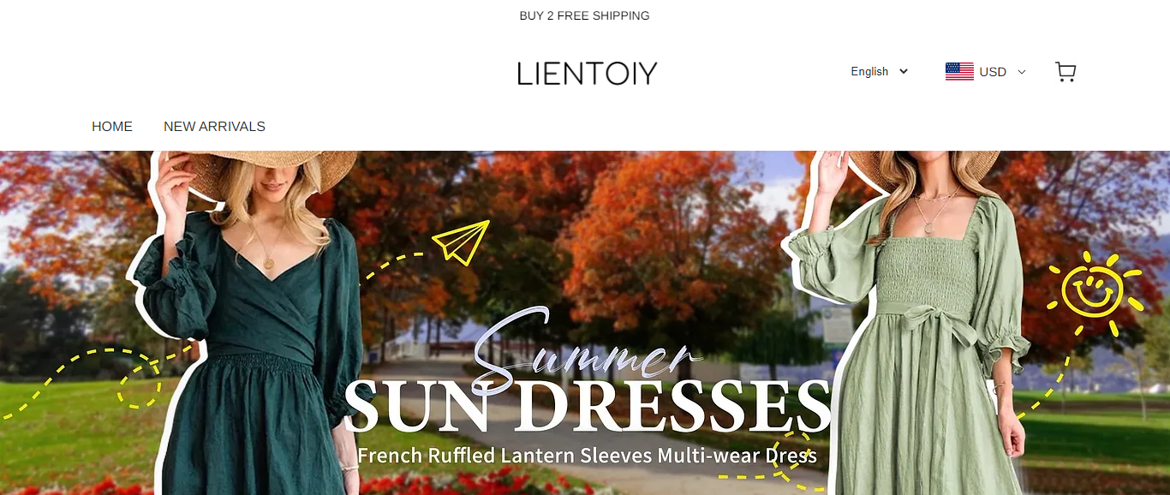This screenshot has width=1170, height=495.
Task: Click the smiling yellow sun doodle
Action: [x=1095, y=288]
